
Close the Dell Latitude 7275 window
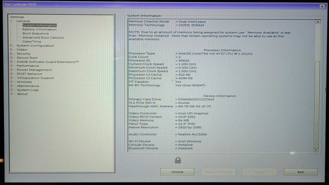(322, 7)
